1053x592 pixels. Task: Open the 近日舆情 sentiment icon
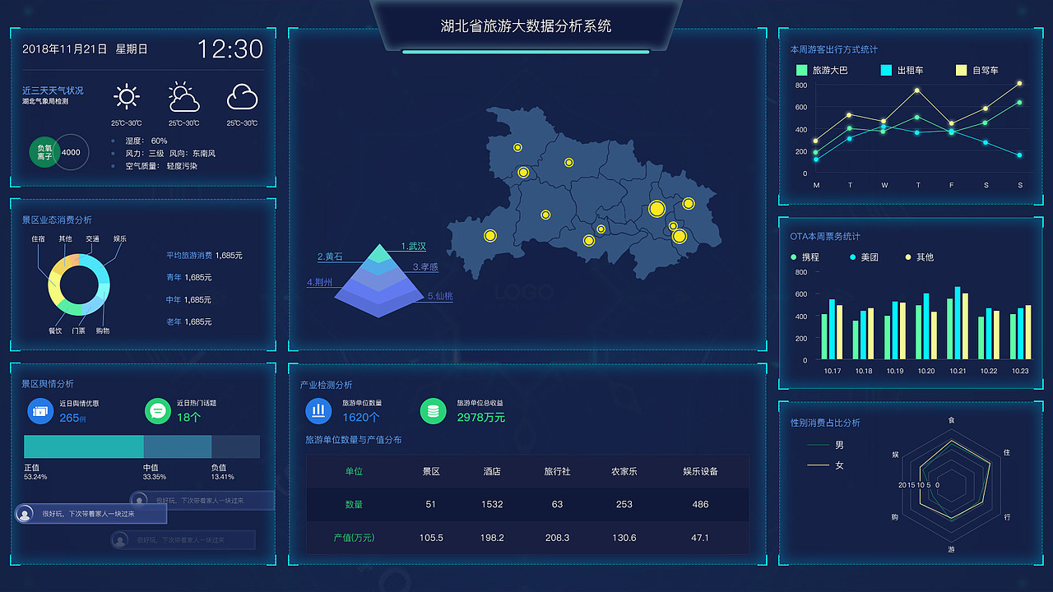[39, 411]
